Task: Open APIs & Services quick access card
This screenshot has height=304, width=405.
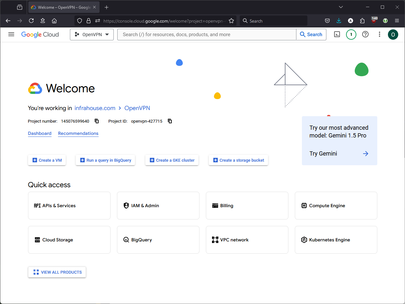Action: point(69,206)
